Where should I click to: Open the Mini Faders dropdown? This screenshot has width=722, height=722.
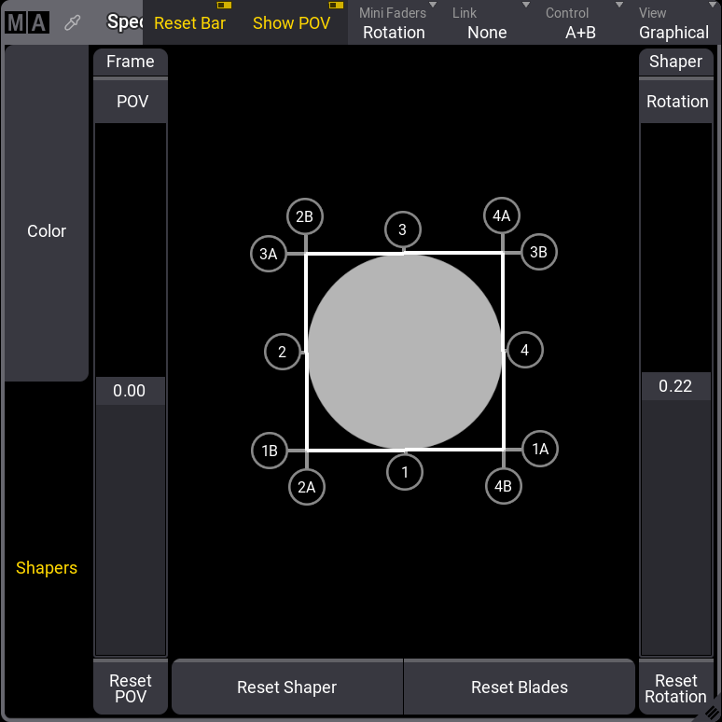coord(395,22)
